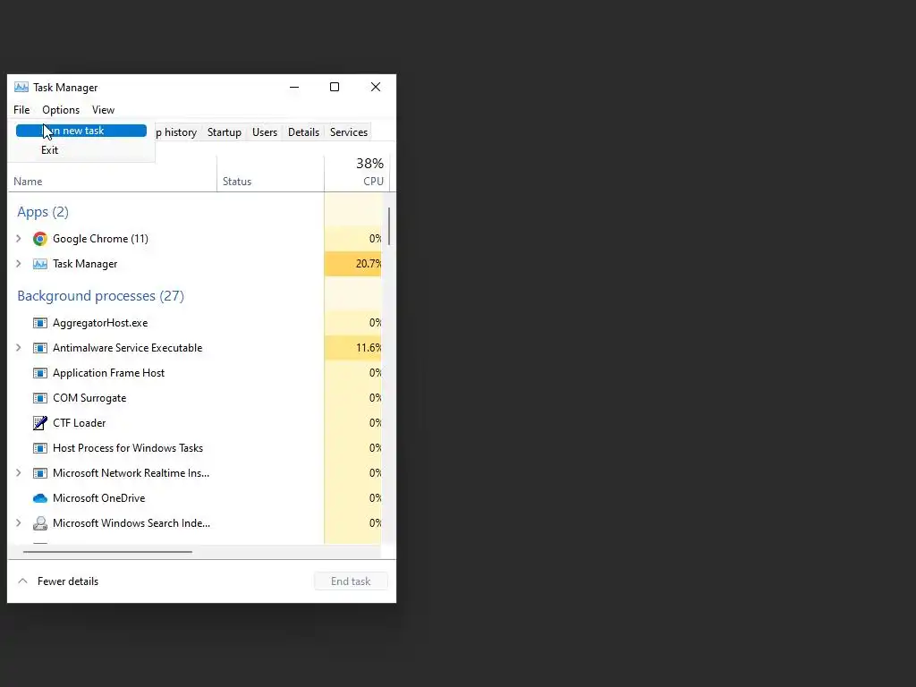Select the Microsoft OneDrive row text
This screenshot has height=687, width=916.
(98, 498)
